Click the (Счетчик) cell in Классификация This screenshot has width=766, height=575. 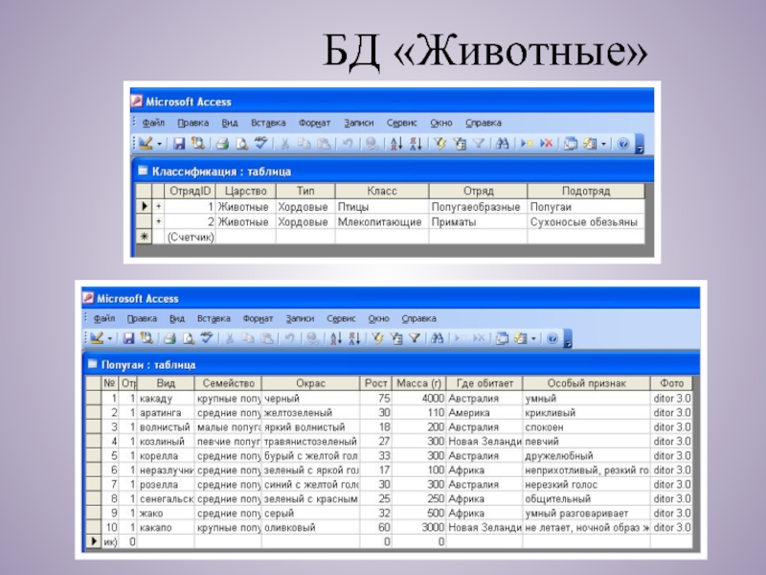click(190, 237)
